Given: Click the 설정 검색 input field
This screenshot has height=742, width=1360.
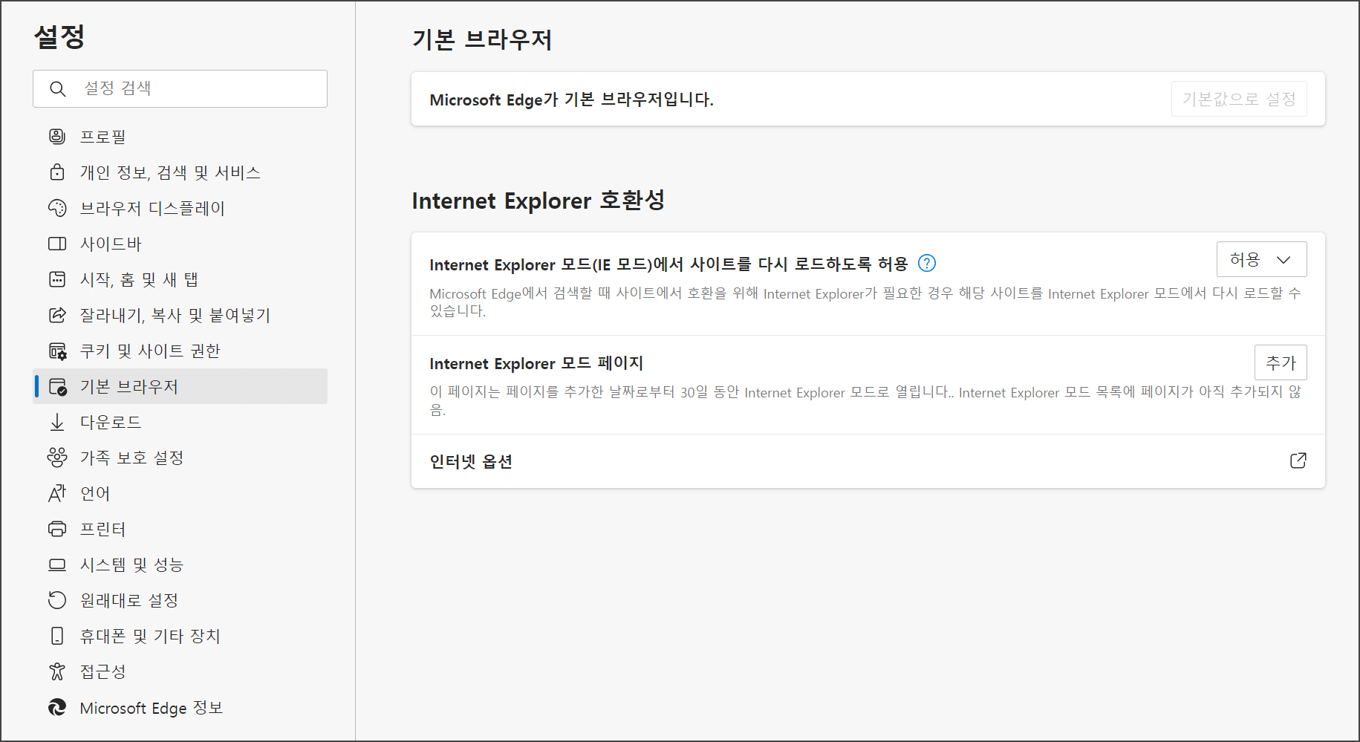Looking at the screenshot, I should (x=180, y=88).
